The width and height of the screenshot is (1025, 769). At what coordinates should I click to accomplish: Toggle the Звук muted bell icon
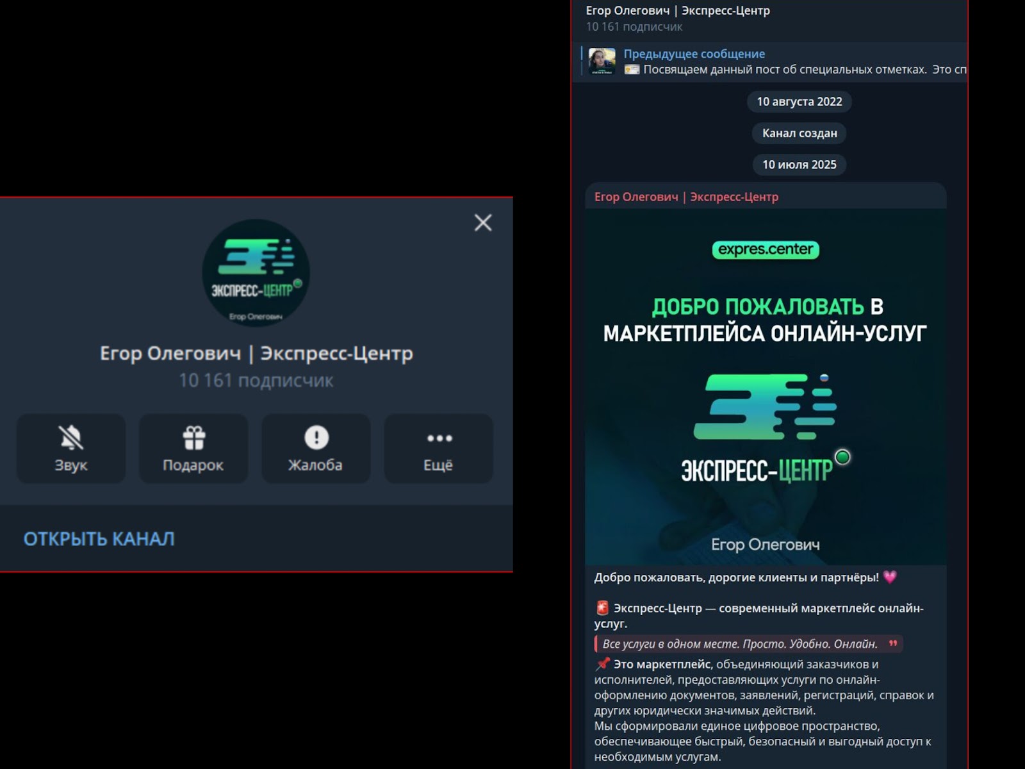click(x=70, y=438)
